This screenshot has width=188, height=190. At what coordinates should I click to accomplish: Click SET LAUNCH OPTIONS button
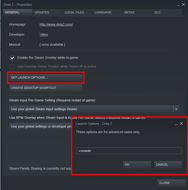click(46, 78)
